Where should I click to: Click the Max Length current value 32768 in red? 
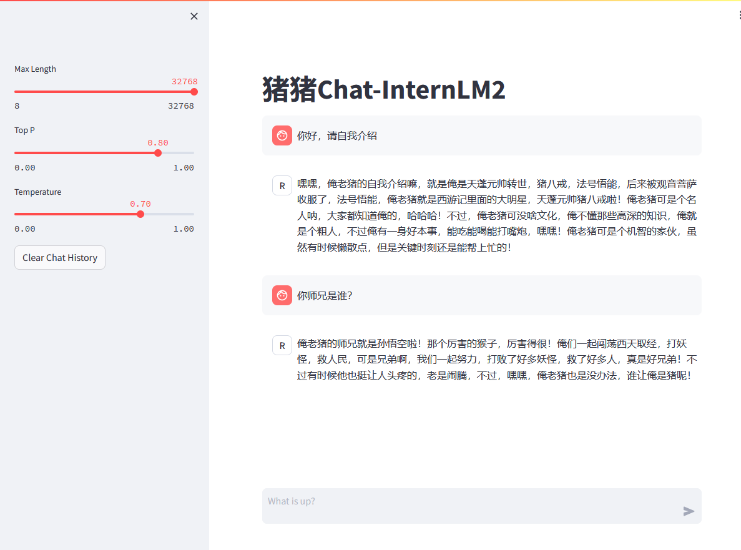click(x=184, y=81)
